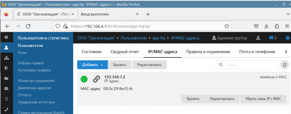
Task: Open the mail envelope sidebar icon
Action: (6, 89)
